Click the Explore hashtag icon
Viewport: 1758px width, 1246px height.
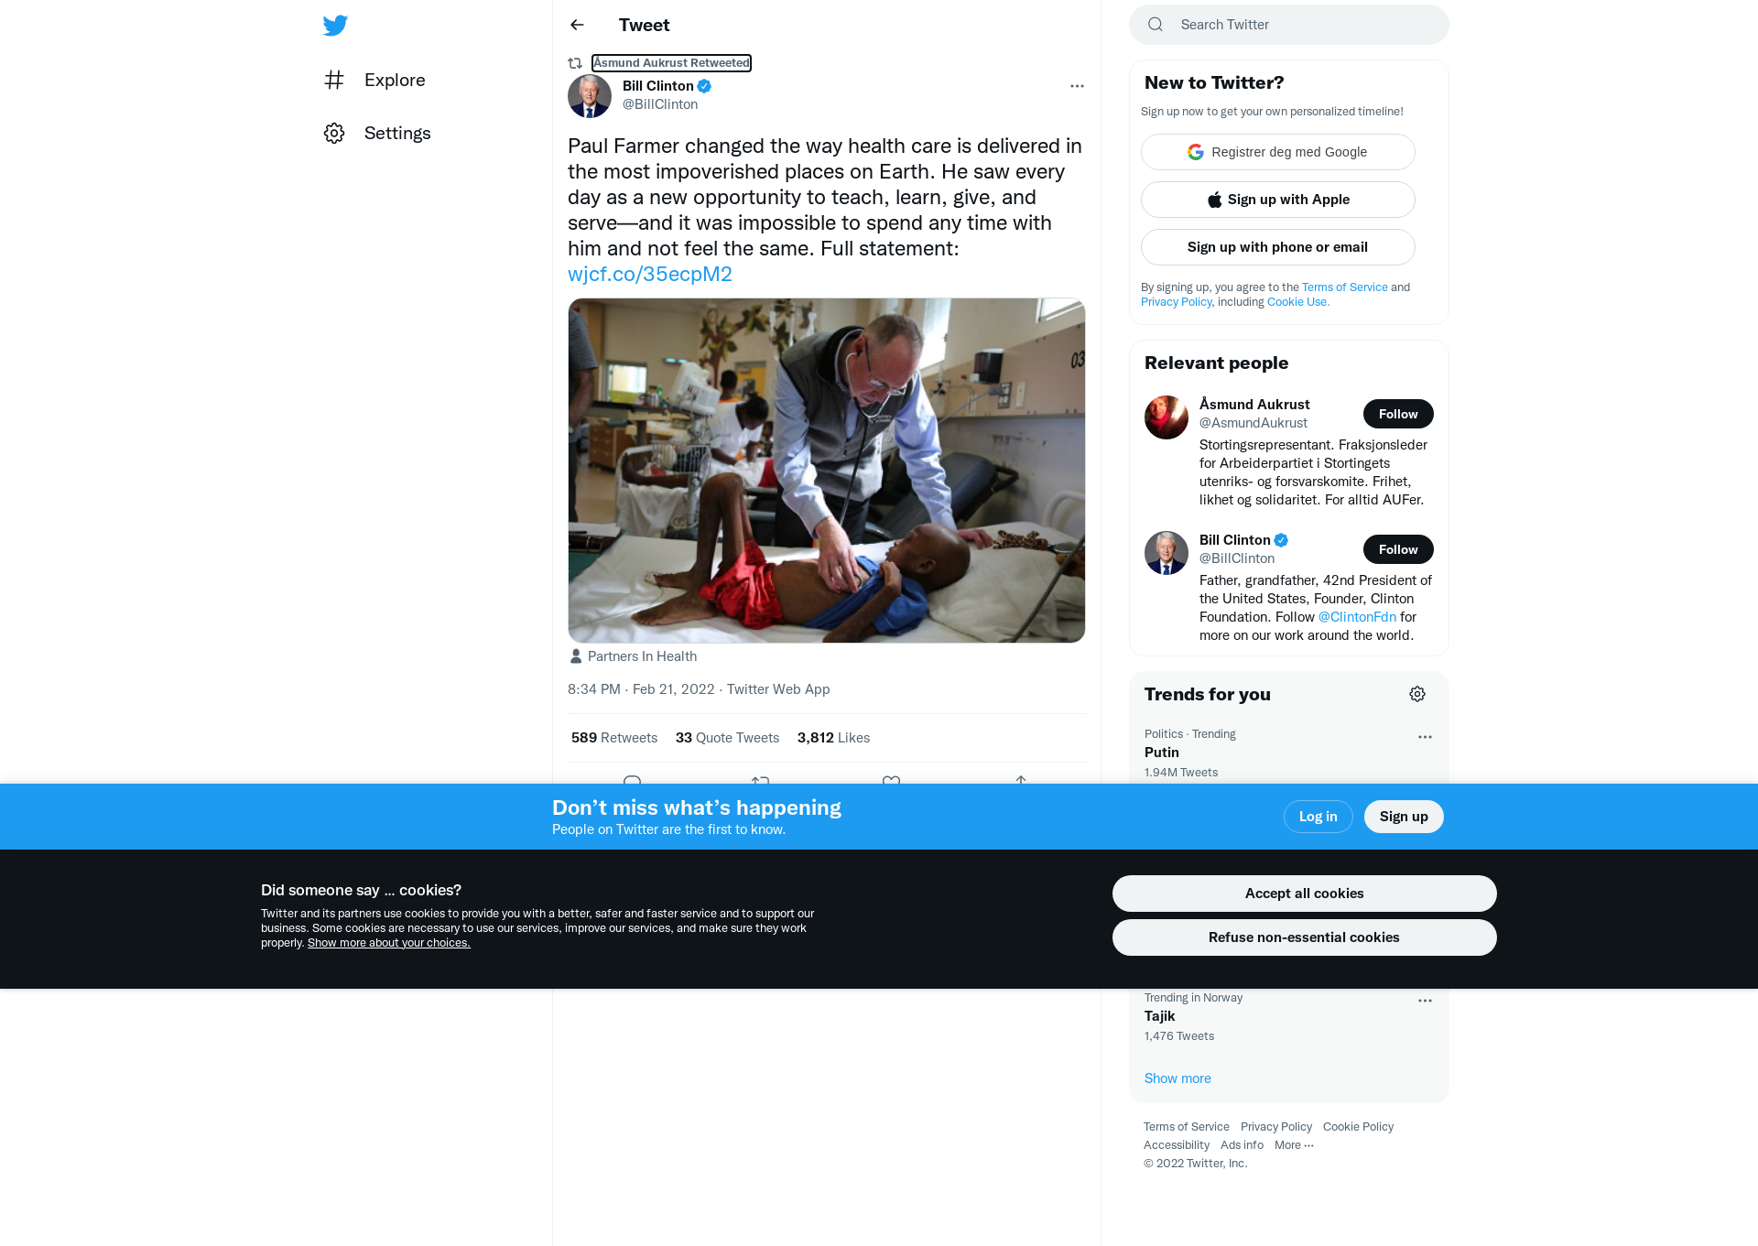(334, 80)
